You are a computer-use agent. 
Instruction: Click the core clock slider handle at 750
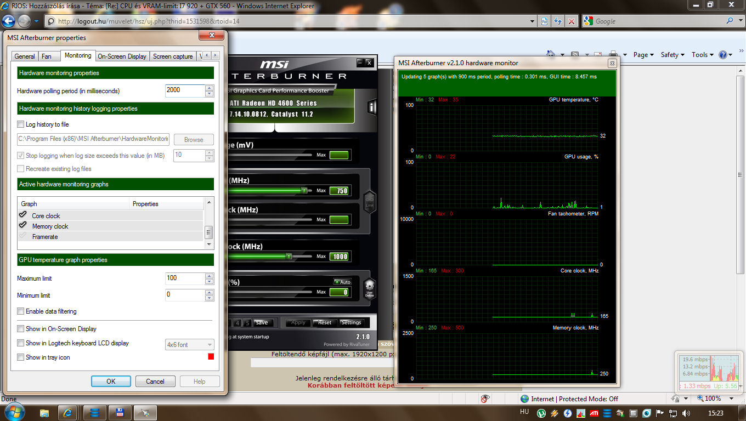[x=303, y=191]
